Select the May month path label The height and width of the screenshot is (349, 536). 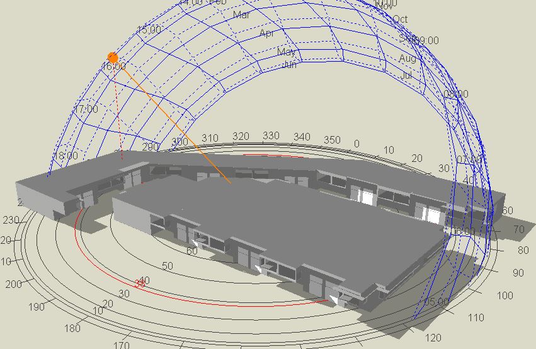tap(286, 52)
